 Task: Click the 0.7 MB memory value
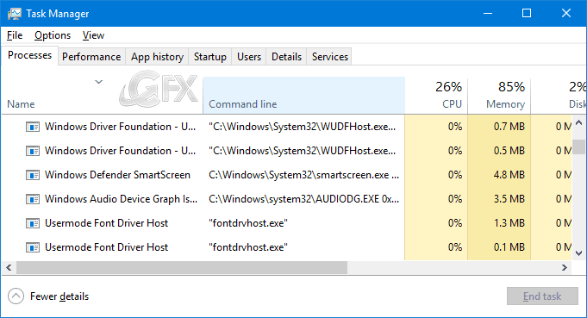[509, 127]
